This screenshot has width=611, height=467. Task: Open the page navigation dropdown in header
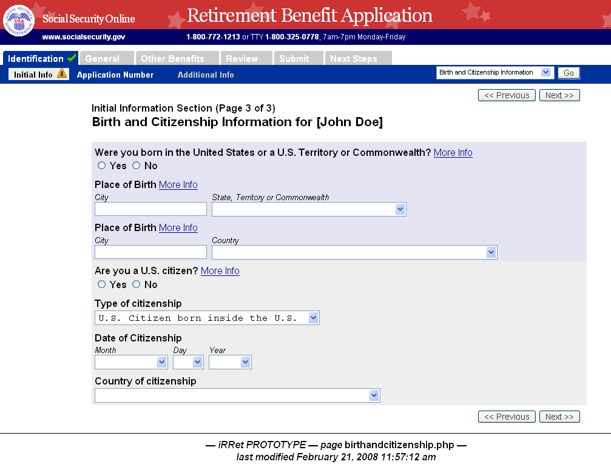pos(495,73)
